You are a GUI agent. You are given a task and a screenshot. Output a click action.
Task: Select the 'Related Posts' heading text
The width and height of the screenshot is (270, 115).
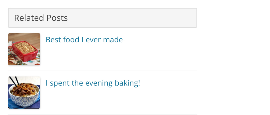(41, 18)
